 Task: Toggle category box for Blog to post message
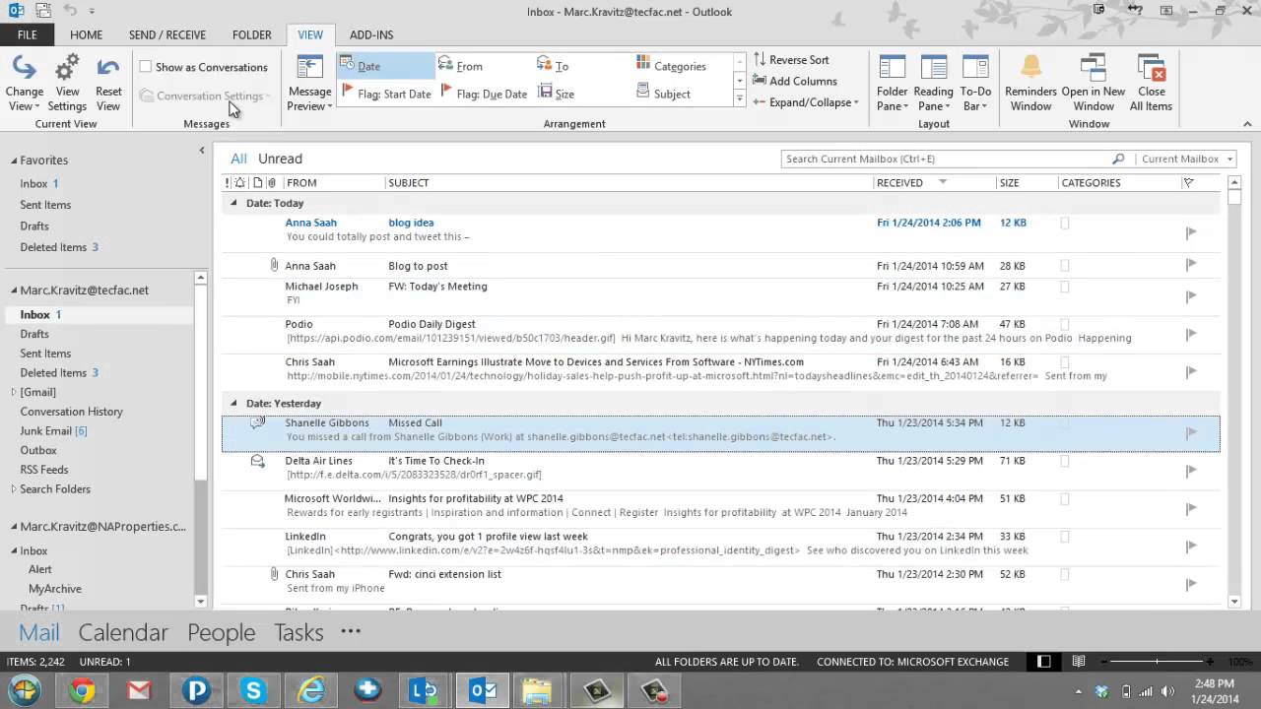(1064, 265)
